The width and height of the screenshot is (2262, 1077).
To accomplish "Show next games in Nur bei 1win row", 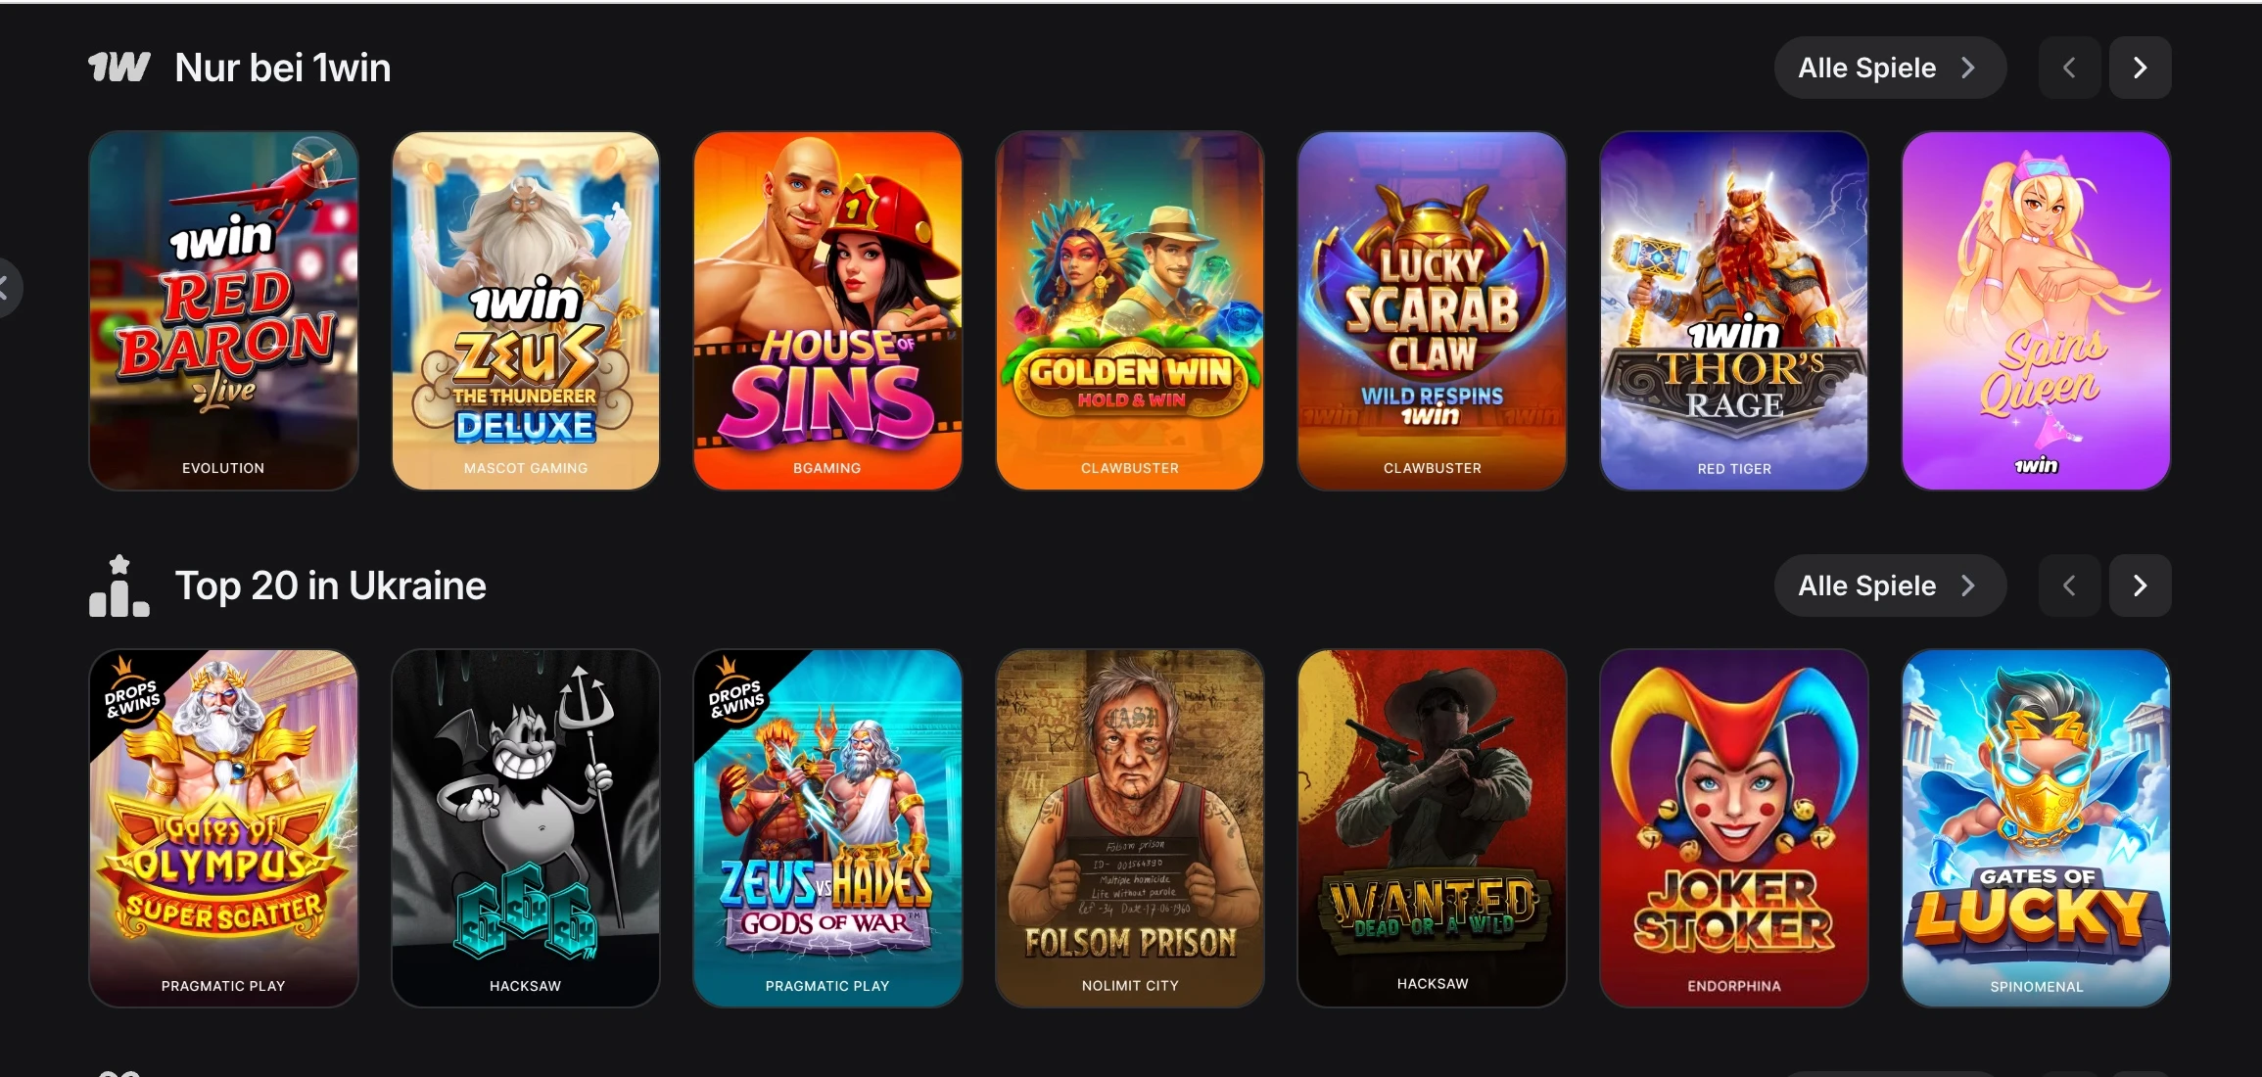I will pos(2140,68).
